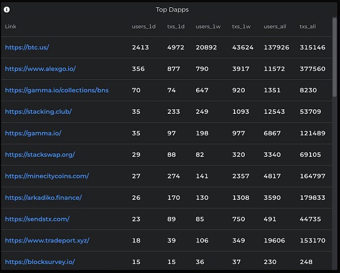
Task: Follow the https://stackswap.org/ link
Action: pyautogui.click(x=40, y=155)
